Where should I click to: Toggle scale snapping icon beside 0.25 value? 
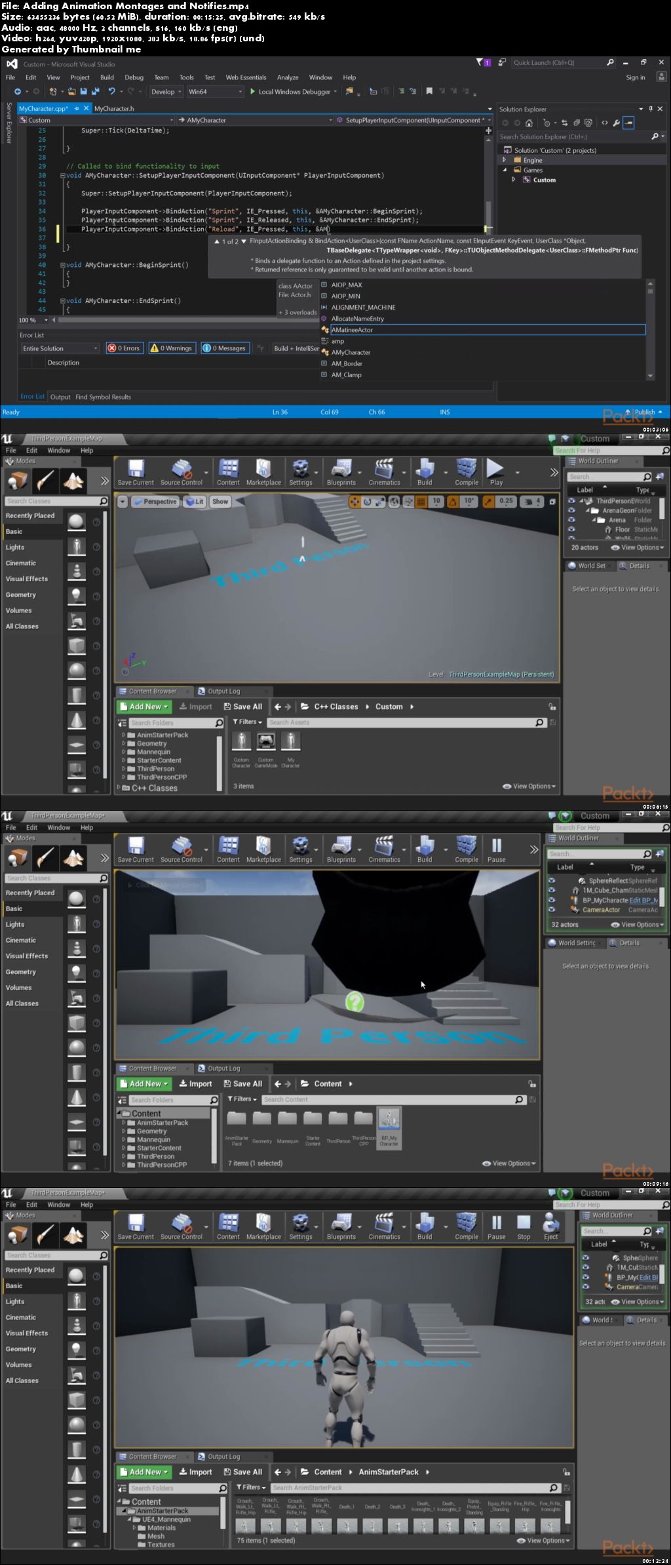[x=488, y=502]
